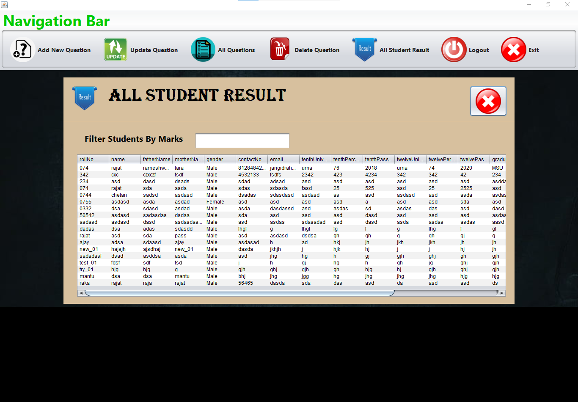Click the red Logout power icon

click(454, 50)
